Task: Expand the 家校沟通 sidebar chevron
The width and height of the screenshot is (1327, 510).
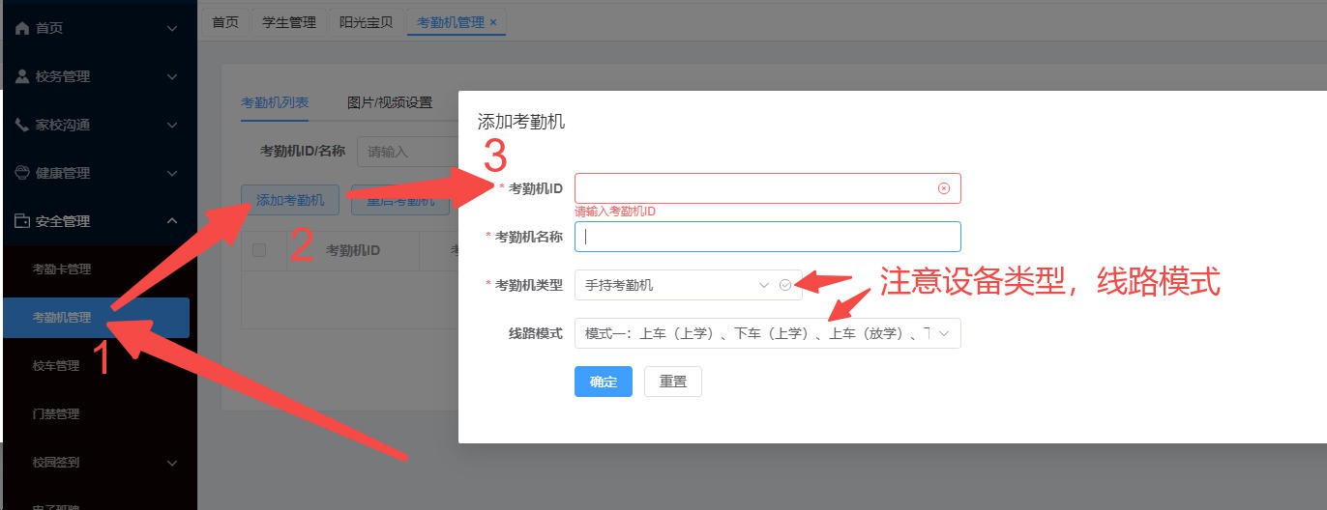Action: click(x=172, y=125)
